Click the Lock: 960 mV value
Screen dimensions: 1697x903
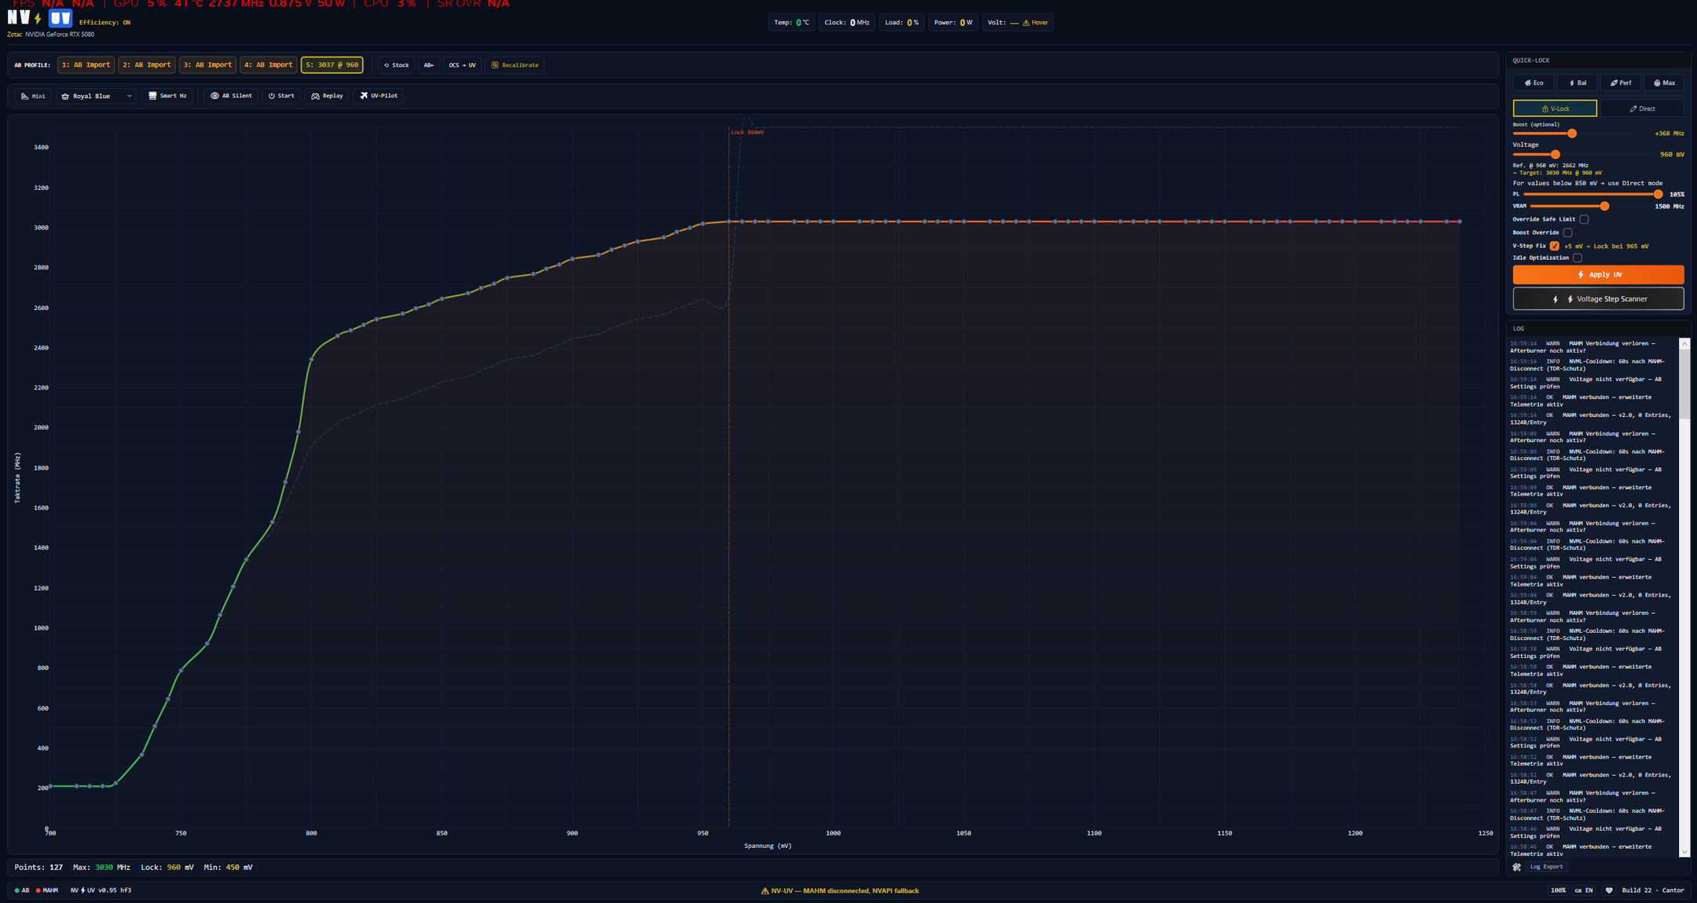167,868
